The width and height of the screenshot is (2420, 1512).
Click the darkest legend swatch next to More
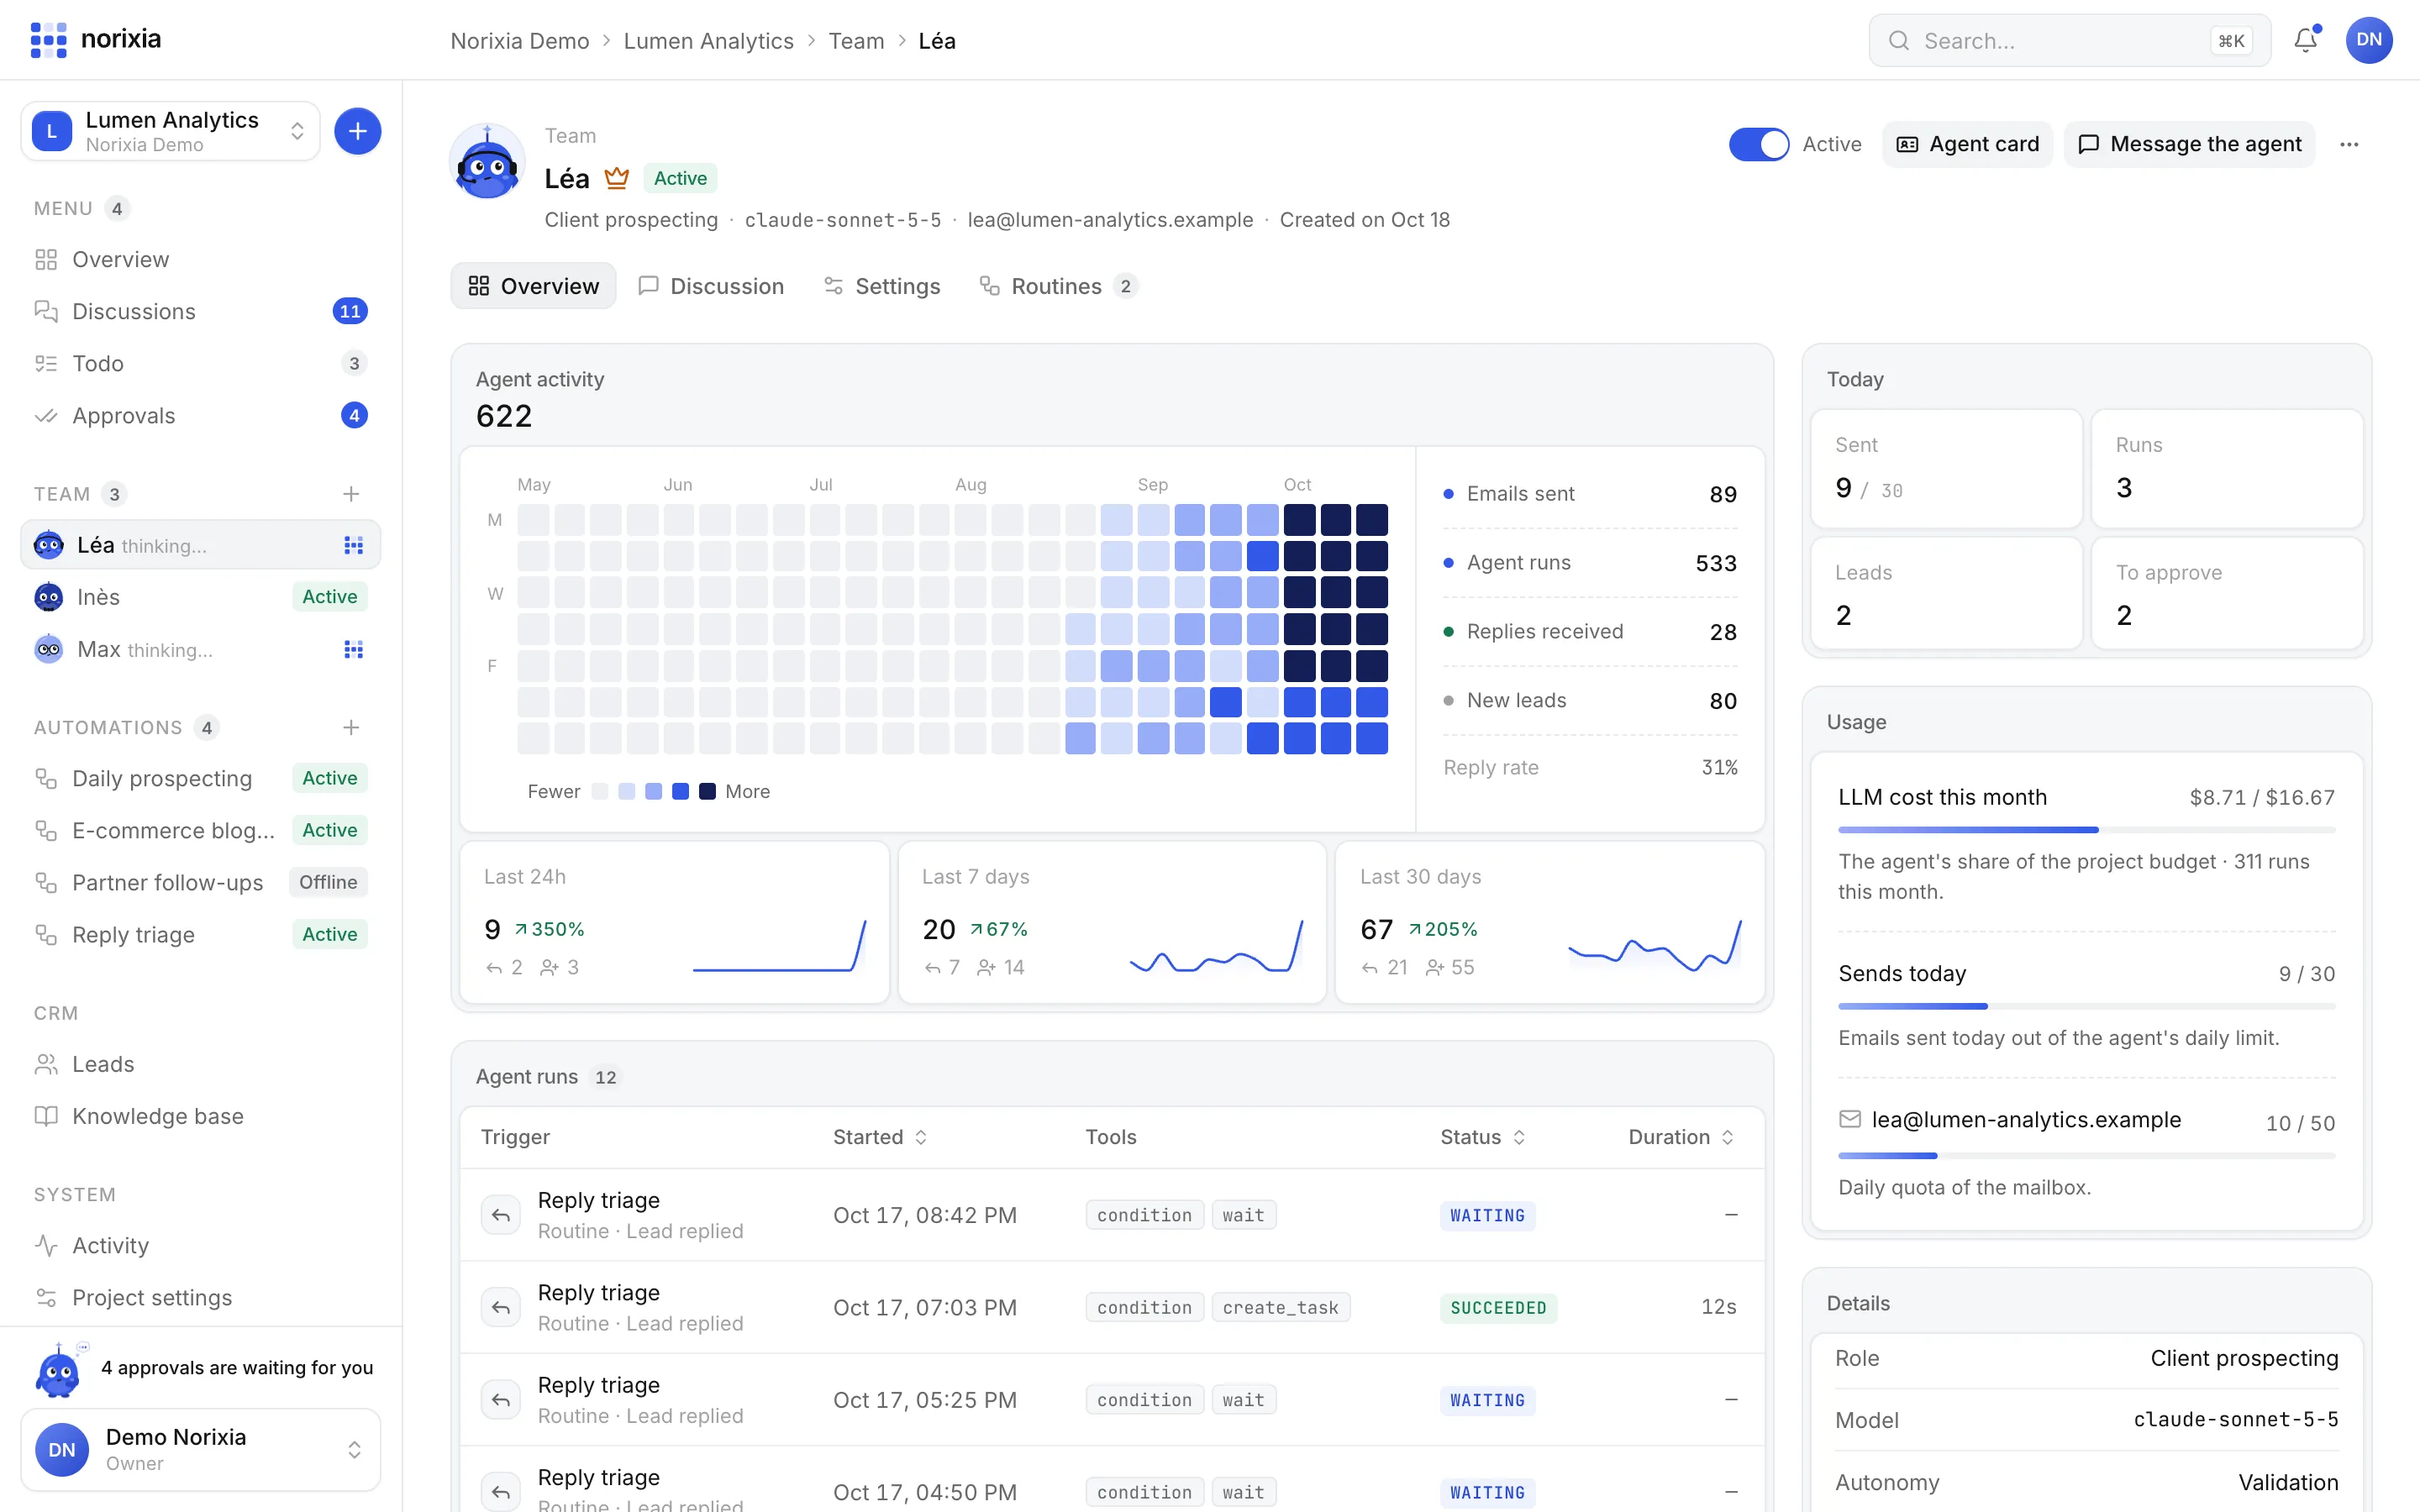coord(707,791)
